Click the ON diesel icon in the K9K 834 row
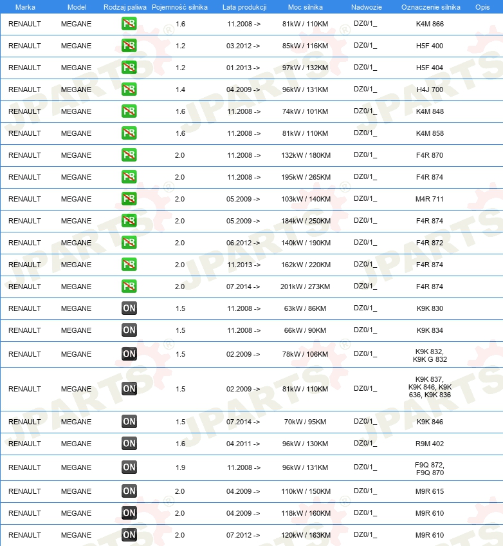This screenshot has height=546, width=503. coord(129,330)
